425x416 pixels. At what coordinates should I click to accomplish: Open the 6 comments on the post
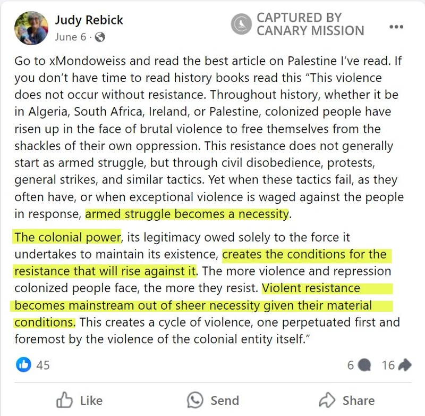pyautogui.click(x=352, y=365)
